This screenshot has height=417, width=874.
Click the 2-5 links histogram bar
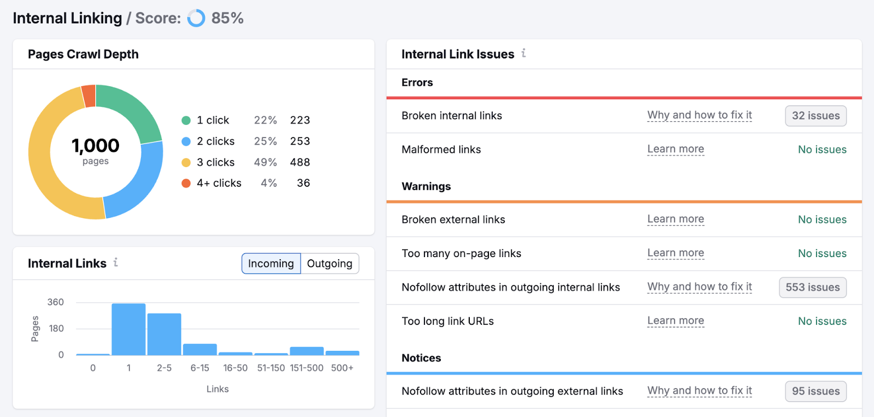click(x=164, y=334)
